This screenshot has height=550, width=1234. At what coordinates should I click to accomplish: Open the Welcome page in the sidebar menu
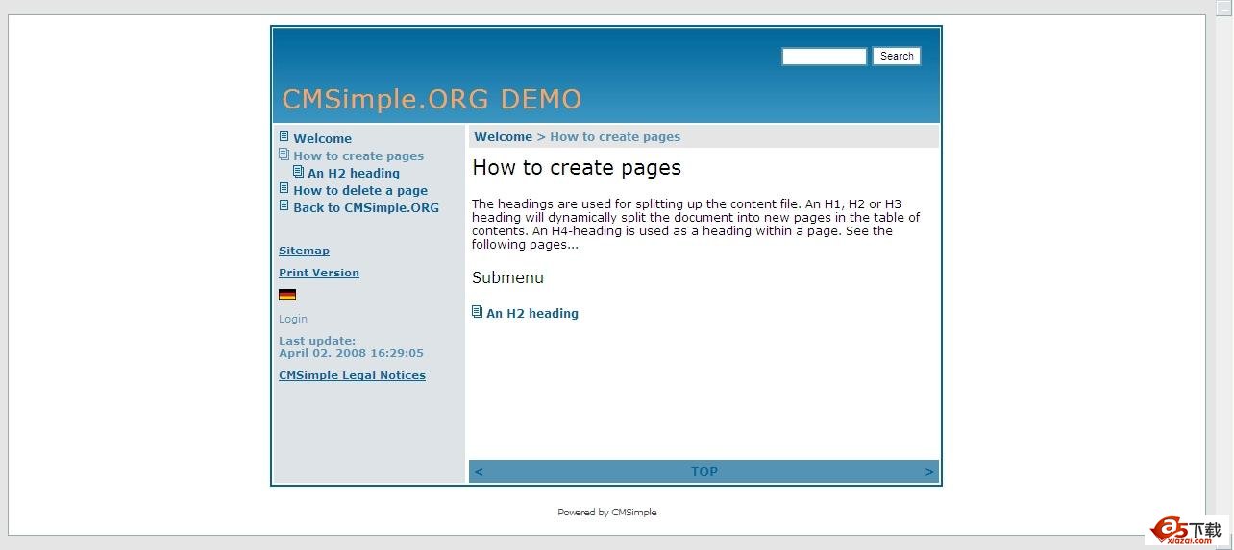(x=322, y=138)
